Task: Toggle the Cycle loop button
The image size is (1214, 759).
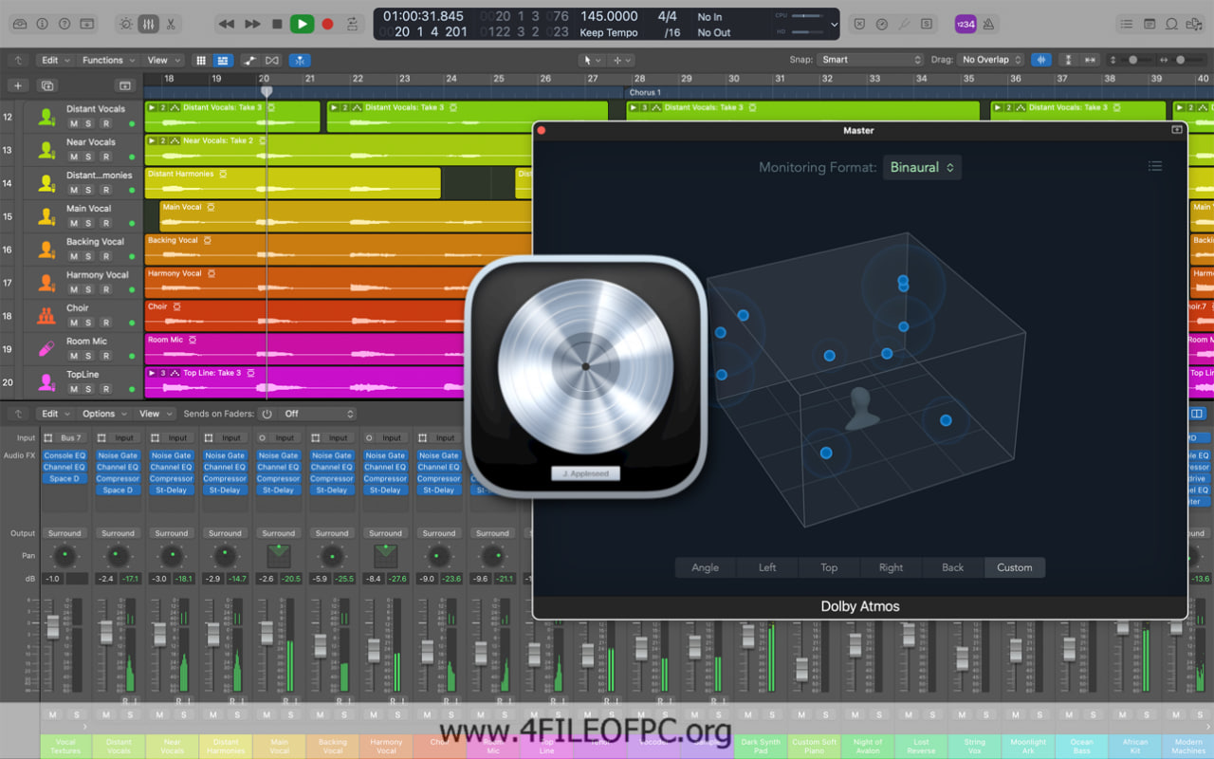Action: [x=353, y=24]
